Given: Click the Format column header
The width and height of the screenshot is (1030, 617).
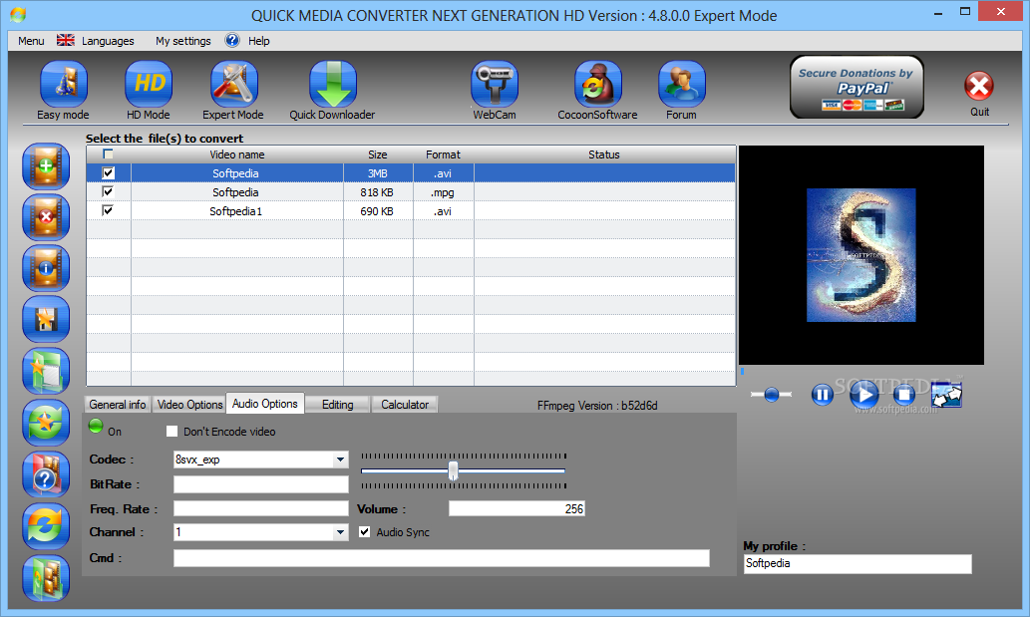Looking at the screenshot, I should (444, 154).
